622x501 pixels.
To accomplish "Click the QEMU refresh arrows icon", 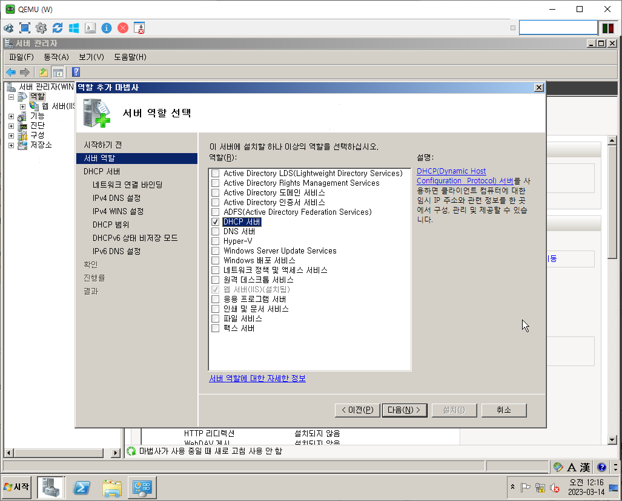I will [x=58, y=28].
